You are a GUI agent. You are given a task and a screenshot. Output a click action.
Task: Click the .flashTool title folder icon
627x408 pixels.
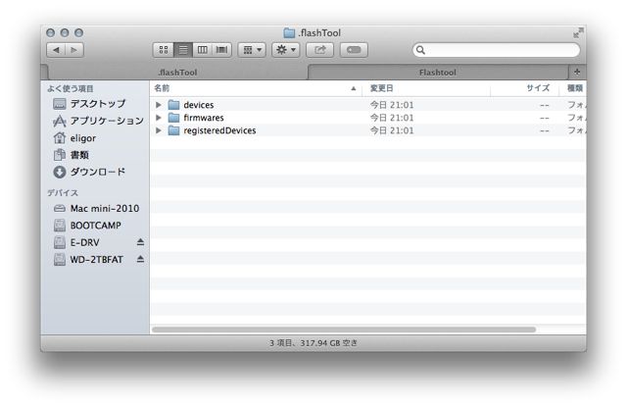[x=289, y=32]
